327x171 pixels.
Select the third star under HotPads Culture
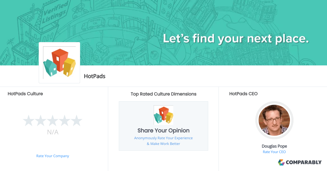click(53, 121)
